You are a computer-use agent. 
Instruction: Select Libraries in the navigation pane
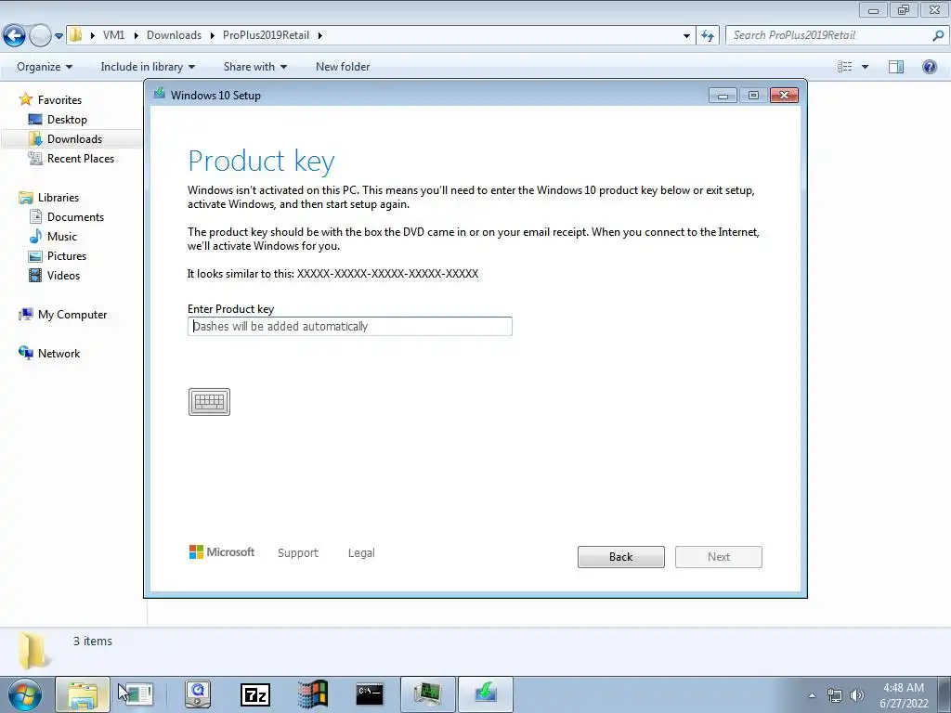(x=59, y=198)
